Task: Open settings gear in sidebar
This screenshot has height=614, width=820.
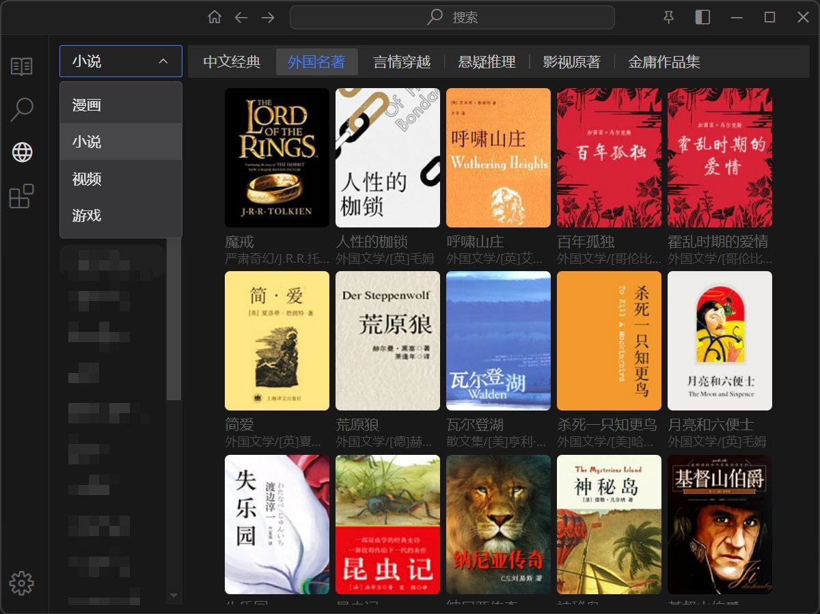Action: (x=22, y=583)
